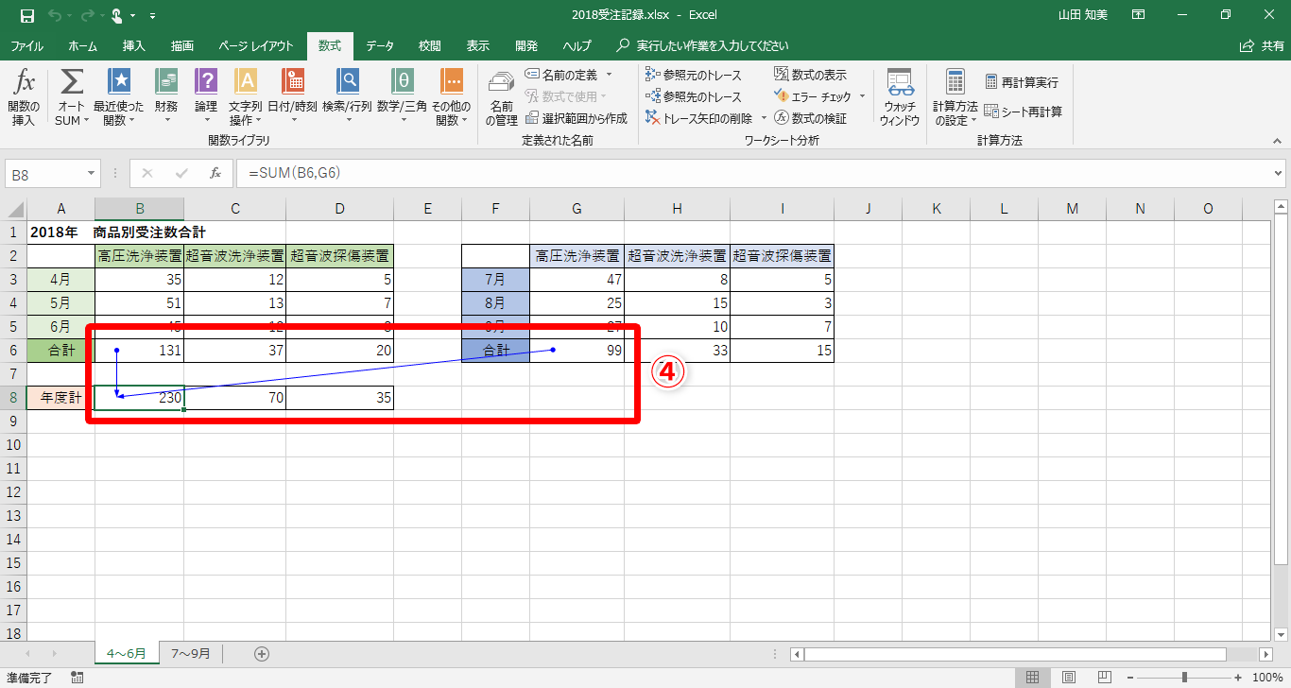Click Create from Selection (選択範囲から作成)

pos(577,118)
